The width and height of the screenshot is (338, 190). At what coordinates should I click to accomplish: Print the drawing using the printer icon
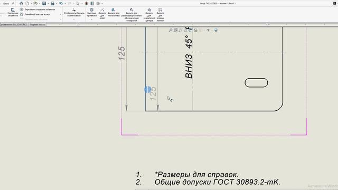click(x=52, y=4)
